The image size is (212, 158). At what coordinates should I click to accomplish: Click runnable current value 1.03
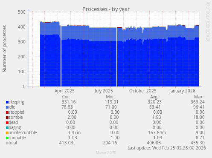coord(73,138)
